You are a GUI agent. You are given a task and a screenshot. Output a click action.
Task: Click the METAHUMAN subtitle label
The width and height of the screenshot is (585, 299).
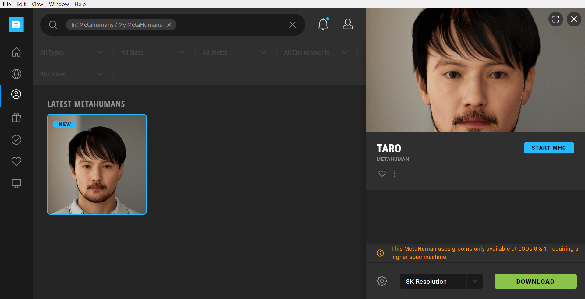[x=393, y=159]
